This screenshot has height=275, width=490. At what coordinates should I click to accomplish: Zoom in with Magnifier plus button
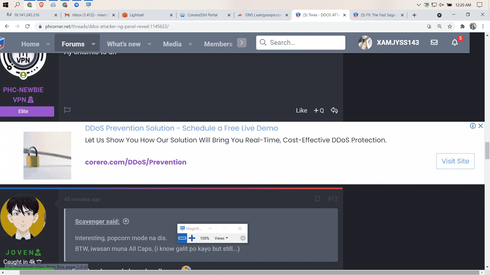coord(192,238)
